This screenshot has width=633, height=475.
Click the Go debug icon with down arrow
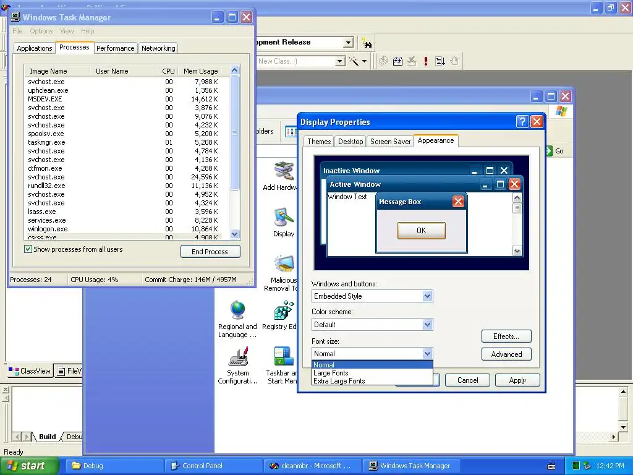coord(440,61)
